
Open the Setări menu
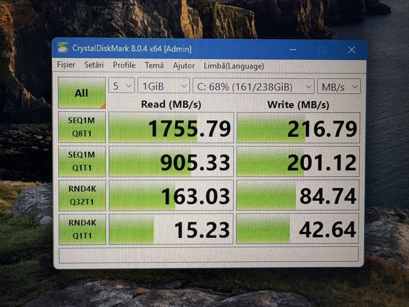94,65
